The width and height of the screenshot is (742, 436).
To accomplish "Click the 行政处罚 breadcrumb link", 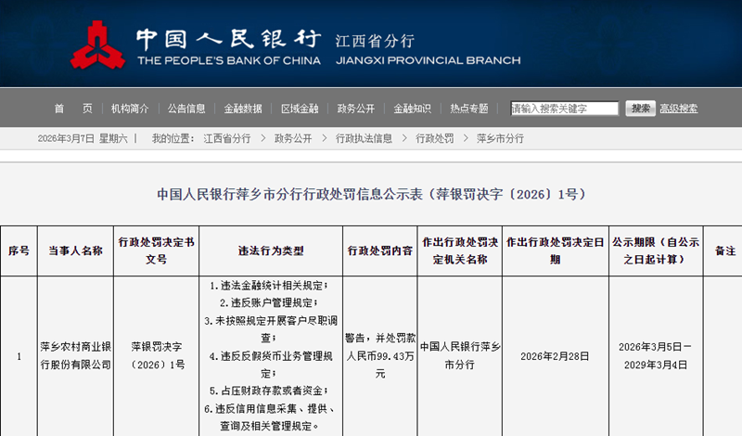I will coord(434,138).
